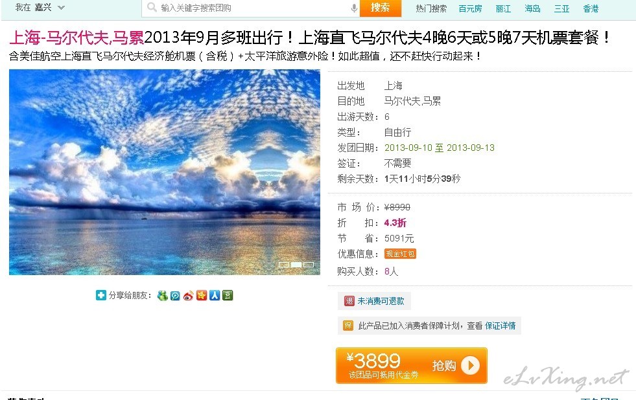This screenshot has height=400, width=636.
Task: Open the 百元房 hot search link
Action: [x=470, y=8]
